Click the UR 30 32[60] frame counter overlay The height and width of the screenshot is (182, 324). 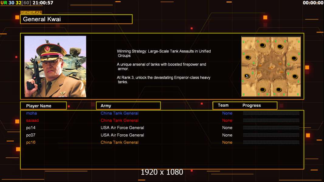click(16, 3)
